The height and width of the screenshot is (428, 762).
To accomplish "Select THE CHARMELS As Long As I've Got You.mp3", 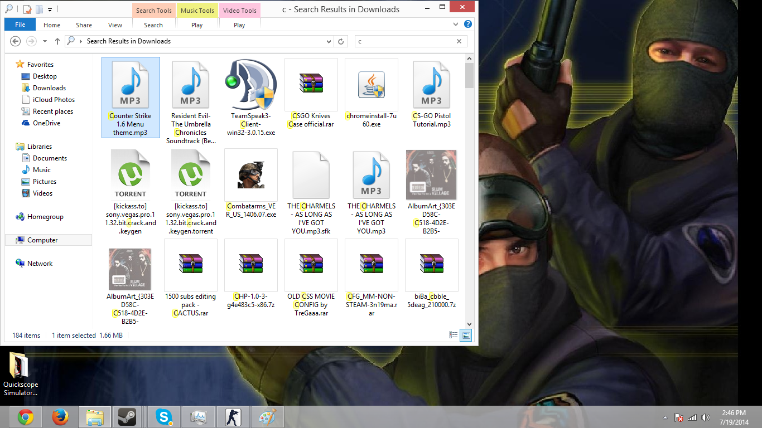I will (372, 192).
